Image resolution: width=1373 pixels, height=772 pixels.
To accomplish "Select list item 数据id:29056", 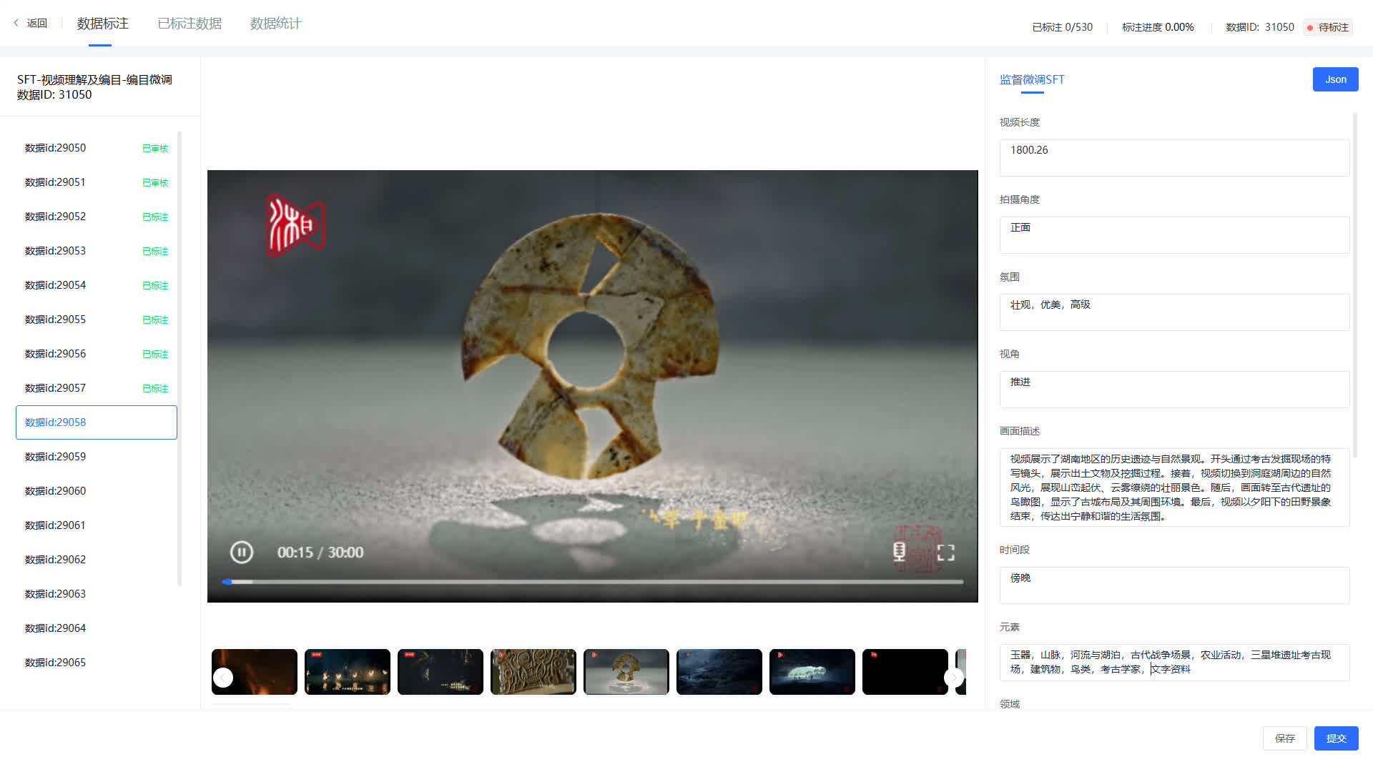I will [97, 354].
